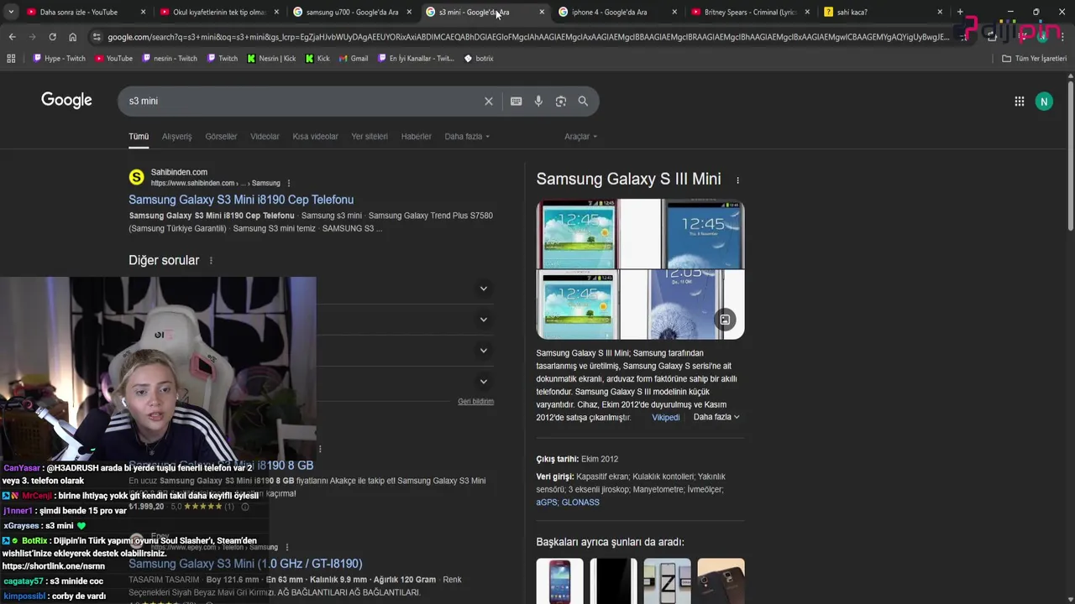
Task: Close the Daha sonra izle YouTube tab
Action: coord(143,12)
